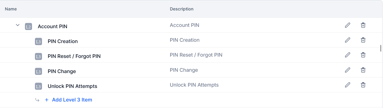The height and width of the screenshot is (108, 383).
Task: Delete the PIN Change item
Action: coord(363,70)
